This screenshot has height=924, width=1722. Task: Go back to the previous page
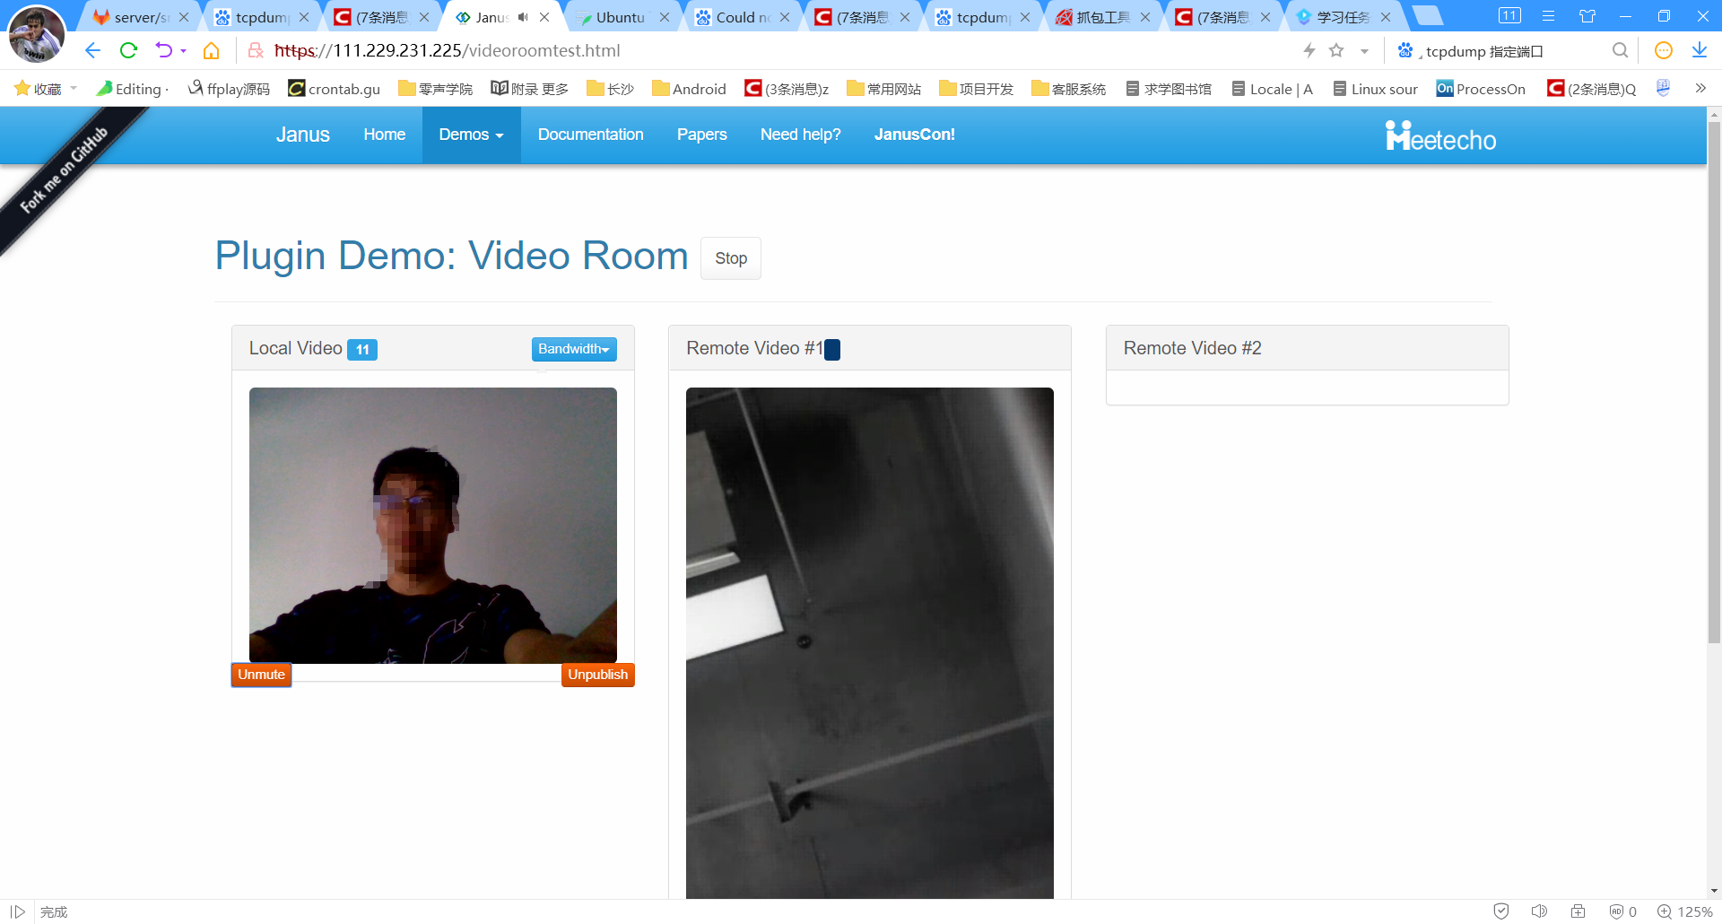(x=92, y=51)
